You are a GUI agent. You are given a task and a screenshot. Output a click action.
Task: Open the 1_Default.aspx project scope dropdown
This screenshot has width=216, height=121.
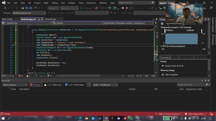tap(27, 23)
